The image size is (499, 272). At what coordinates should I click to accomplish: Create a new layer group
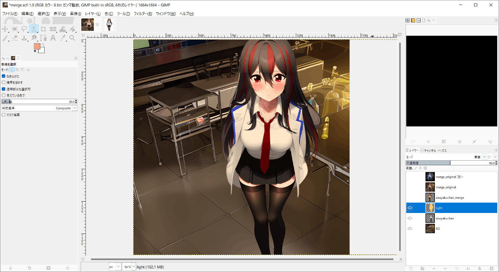click(x=422, y=268)
